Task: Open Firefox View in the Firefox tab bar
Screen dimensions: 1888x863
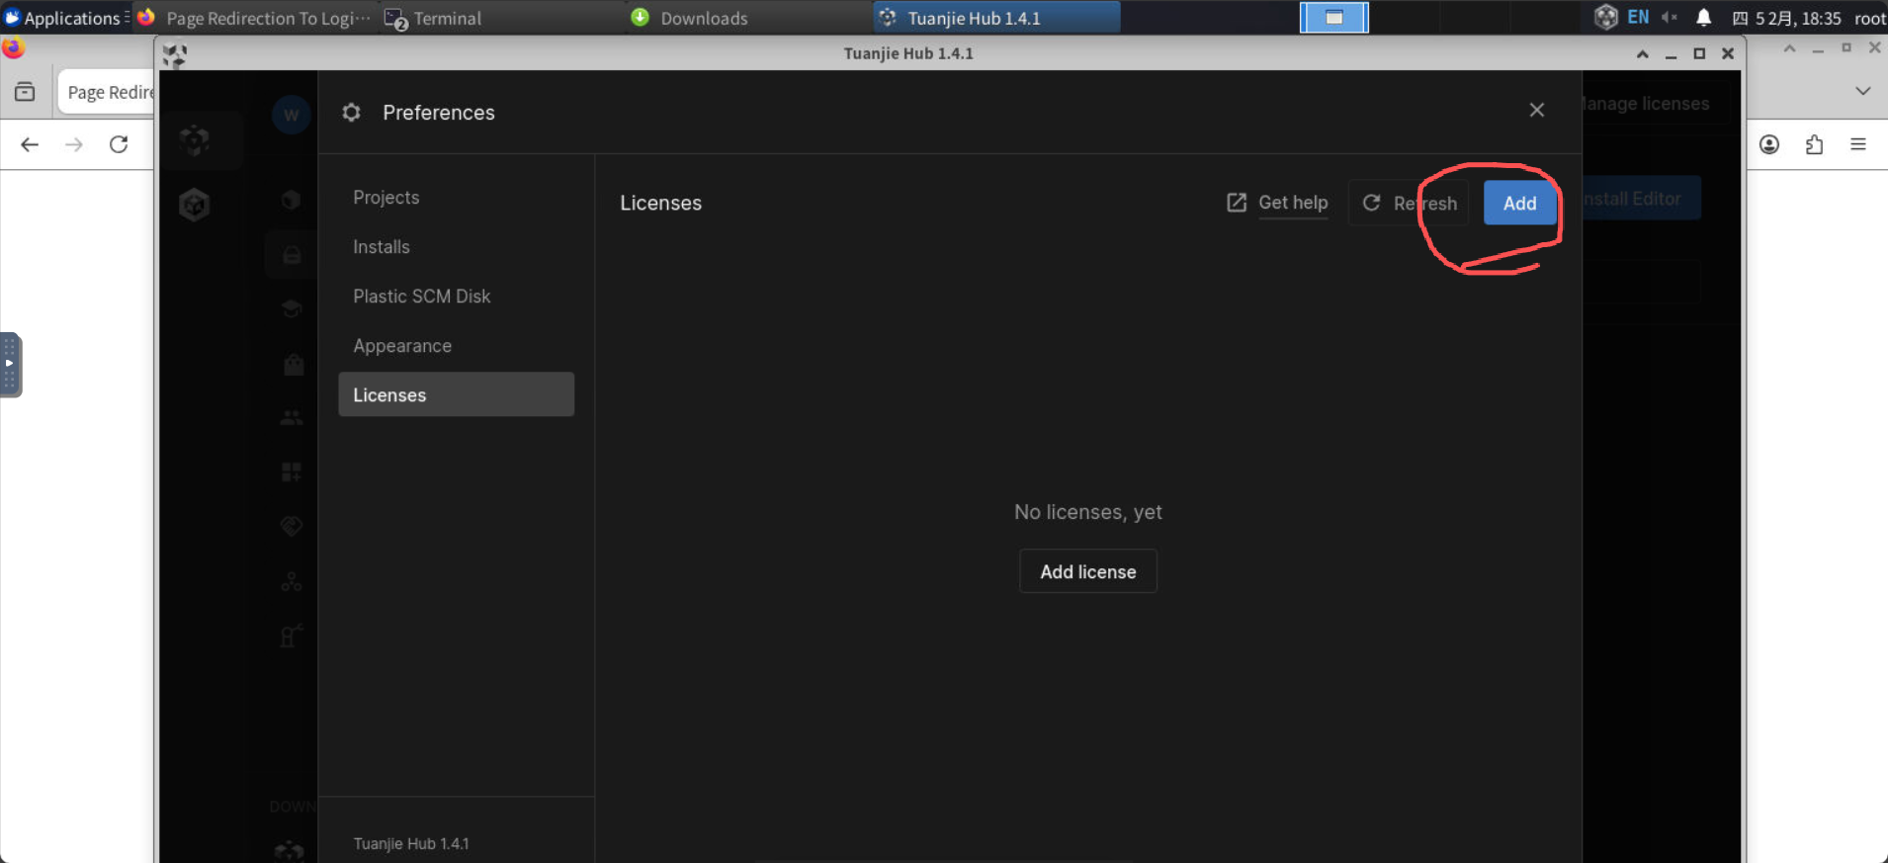Action: (x=25, y=92)
